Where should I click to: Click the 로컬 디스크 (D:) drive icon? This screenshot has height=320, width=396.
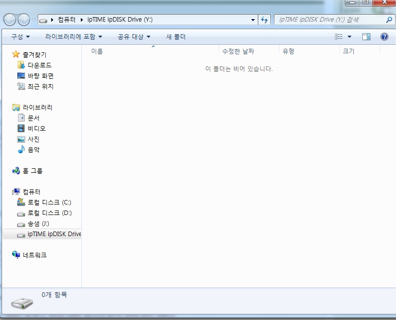click(21, 214)
